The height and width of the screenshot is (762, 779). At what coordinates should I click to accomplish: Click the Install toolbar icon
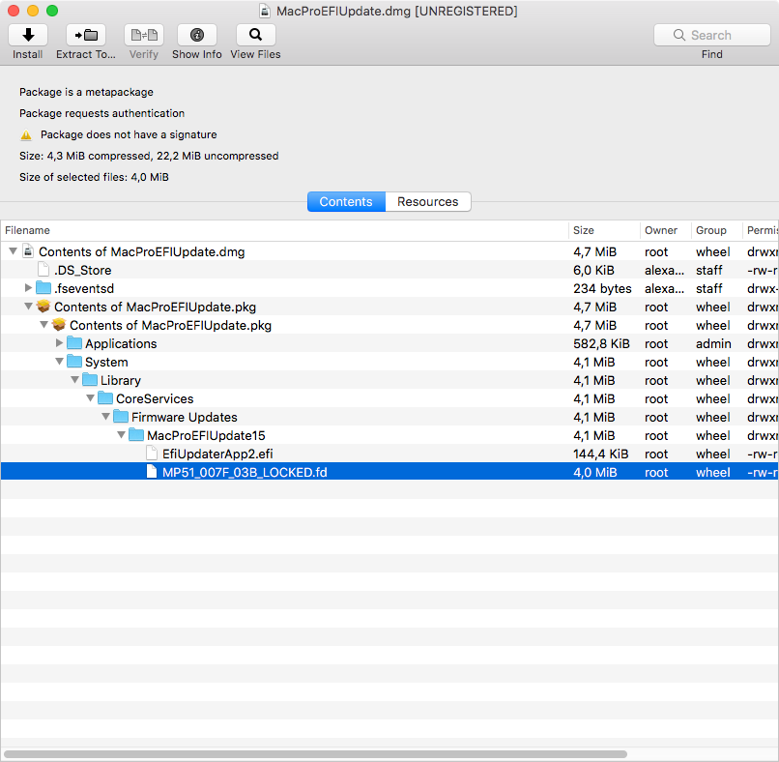(x=28, y=35)
